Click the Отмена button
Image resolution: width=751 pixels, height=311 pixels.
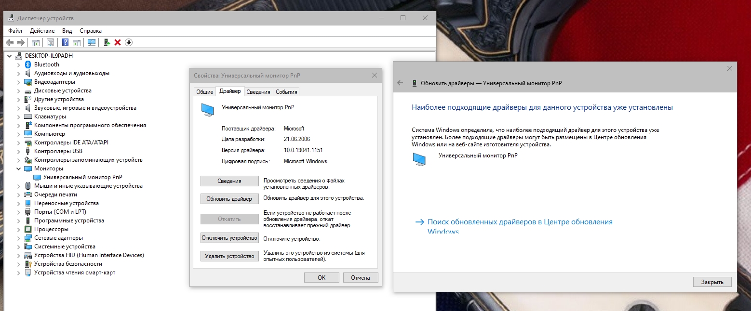(x=361, y=278)
